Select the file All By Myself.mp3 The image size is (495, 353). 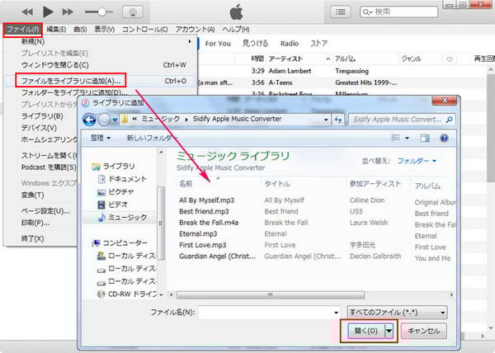(x=207, y=200)
